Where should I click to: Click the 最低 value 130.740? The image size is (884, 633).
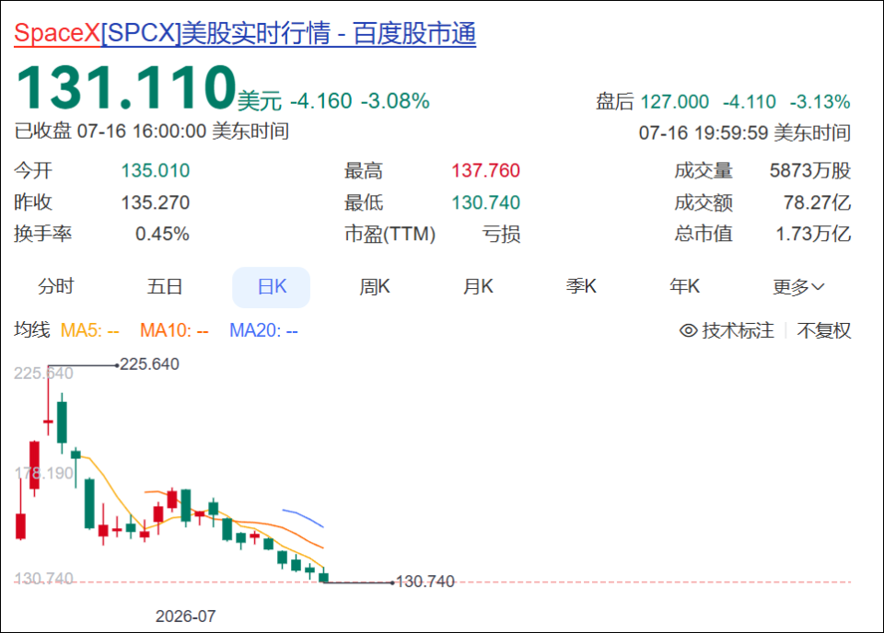(x=485, y=202)
